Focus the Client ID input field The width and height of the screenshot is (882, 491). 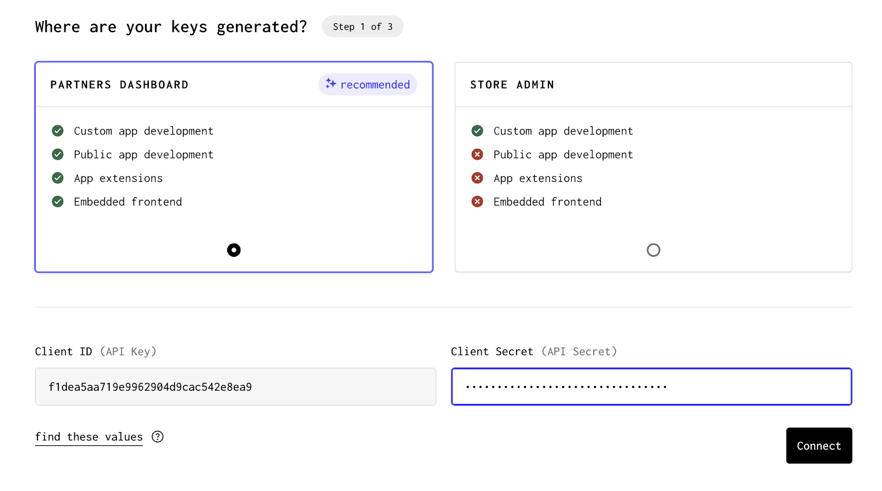click(235, 387)
